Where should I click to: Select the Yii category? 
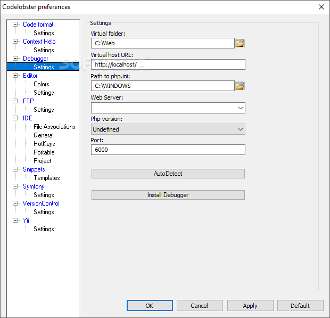(x=26, y=221)
